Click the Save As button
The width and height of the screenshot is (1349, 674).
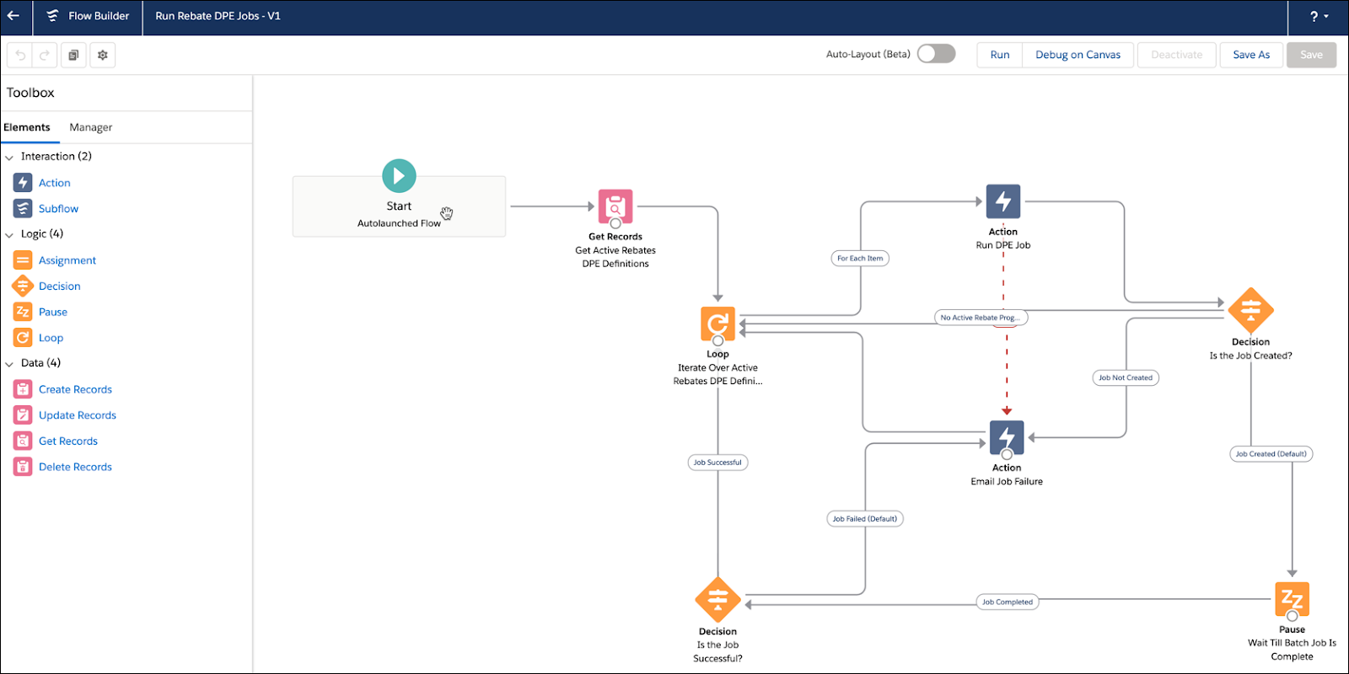click(1251, 55)
